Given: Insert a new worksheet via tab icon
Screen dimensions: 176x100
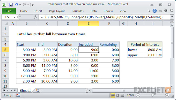Looking at the screenshot, I should pos(37,90).
